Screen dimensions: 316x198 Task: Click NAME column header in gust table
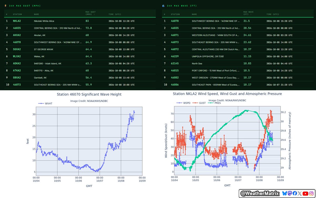tap(37, 15)
